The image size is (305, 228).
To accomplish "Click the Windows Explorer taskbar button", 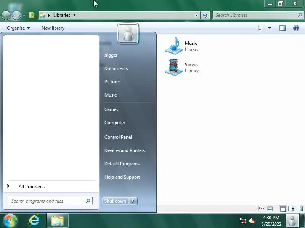I will click(58, 221).
